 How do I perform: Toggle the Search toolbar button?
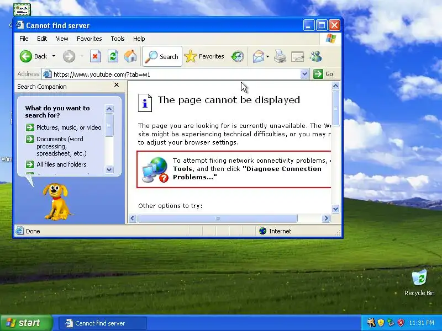162,56
